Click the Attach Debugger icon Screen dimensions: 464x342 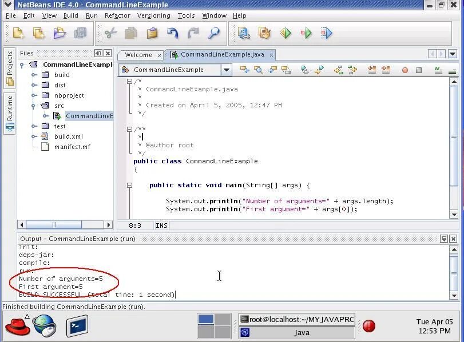327,33
